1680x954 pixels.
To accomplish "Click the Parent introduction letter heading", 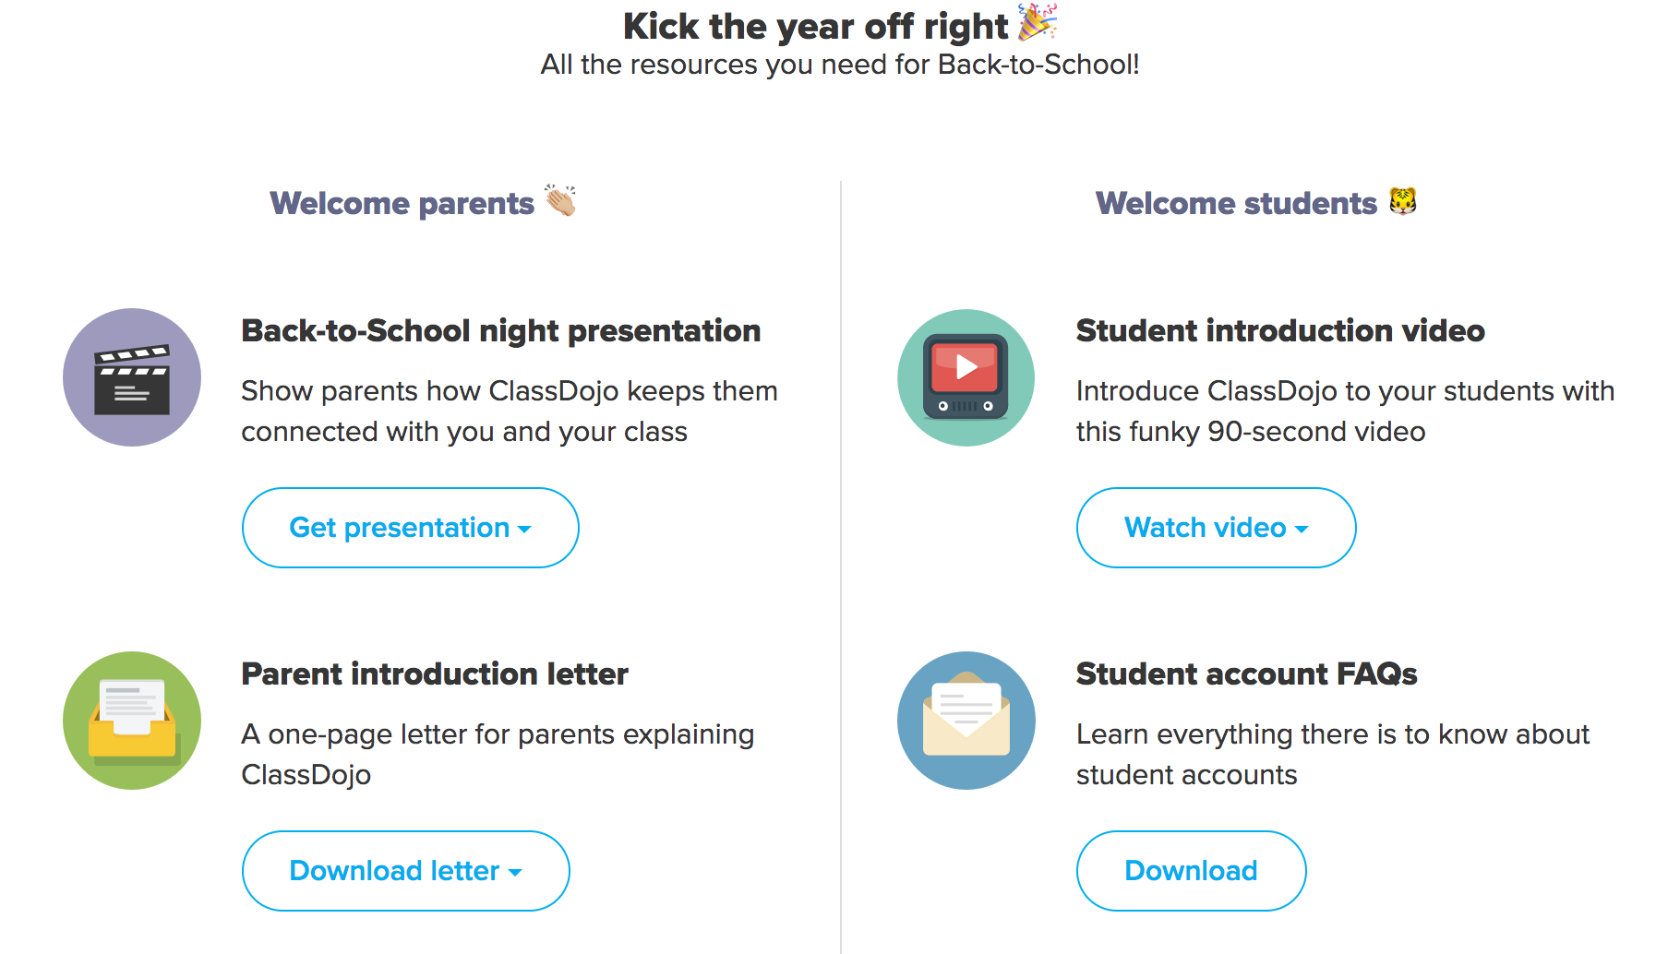I will tap(435, 674).
